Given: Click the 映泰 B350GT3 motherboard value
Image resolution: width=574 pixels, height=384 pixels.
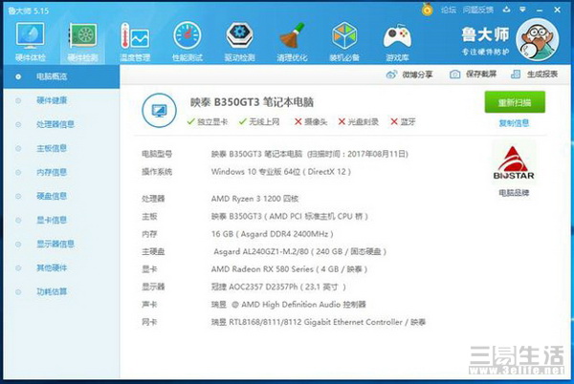Looking at the screenshot, I should [289, 216].
